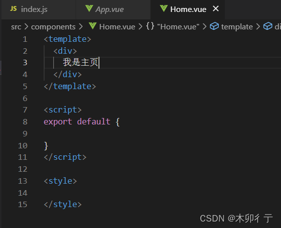The height and width of the screenshot is (228, 281).
Task: Open the "Home.vue" braces breadcrumb
Action: pos(178,27)
